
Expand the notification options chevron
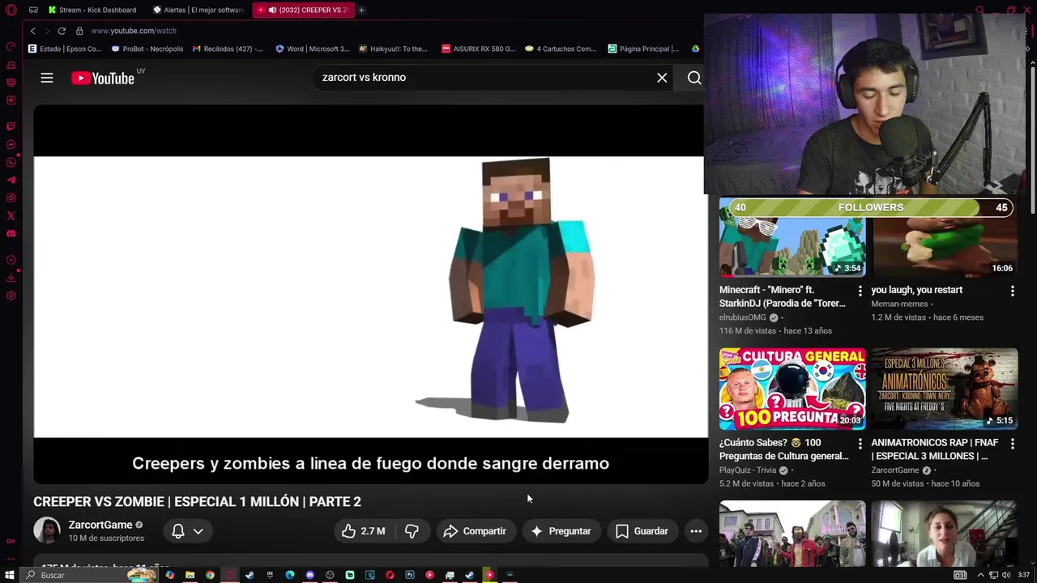198,531
